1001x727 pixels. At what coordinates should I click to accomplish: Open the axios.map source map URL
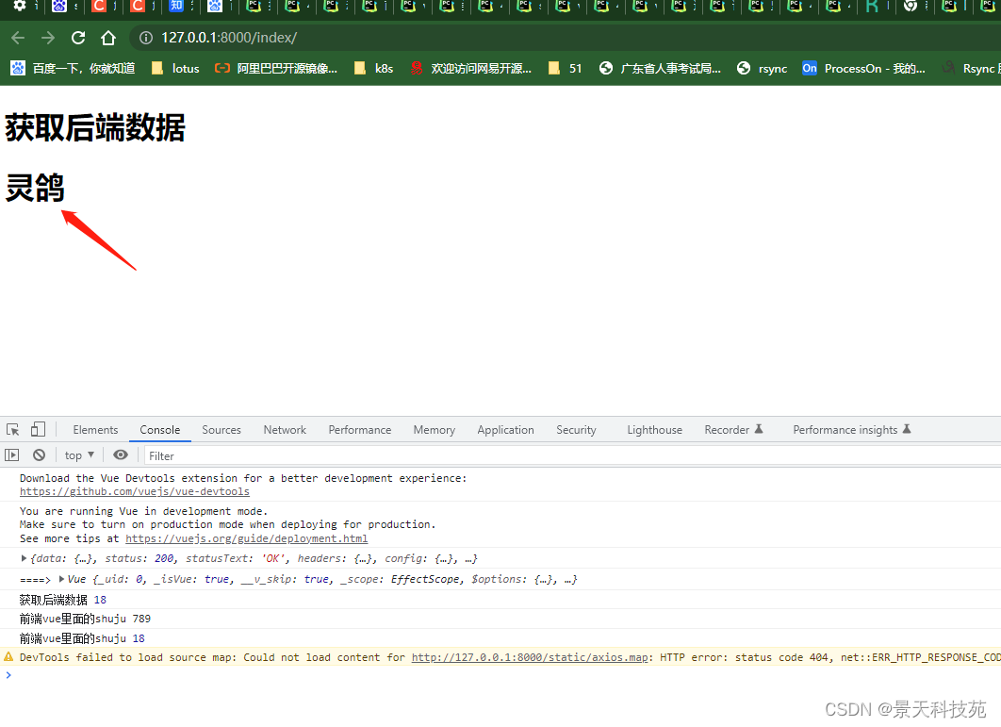530,657
